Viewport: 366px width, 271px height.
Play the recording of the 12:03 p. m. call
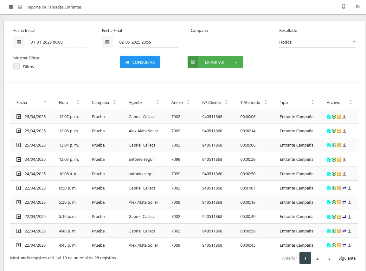pyautogui.click(x=334, y=160)
